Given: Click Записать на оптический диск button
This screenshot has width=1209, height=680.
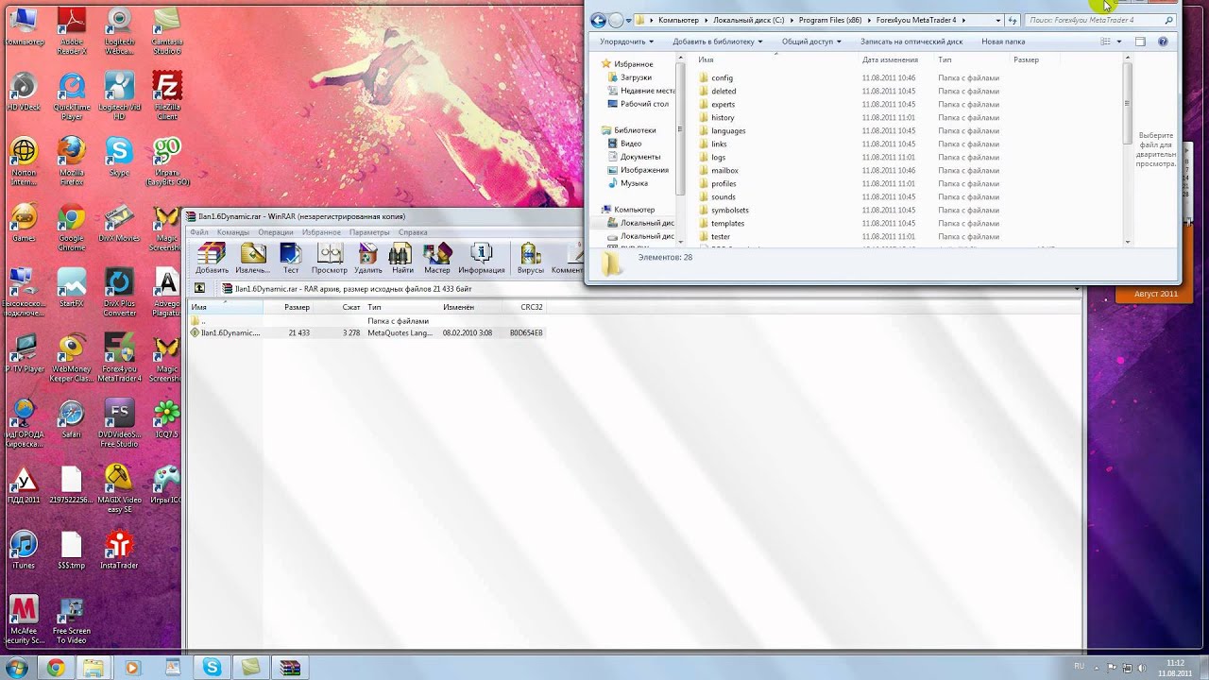Looking at the screenshot, I should [911, 42].
